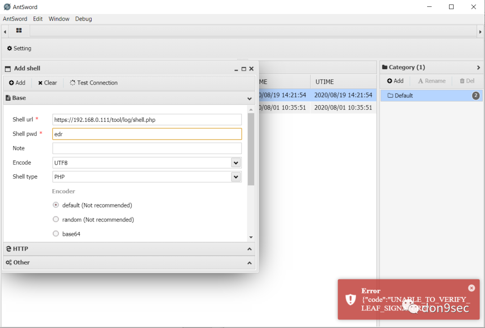
Task: Open the grid home tab icon
Action: pos(19,31)
